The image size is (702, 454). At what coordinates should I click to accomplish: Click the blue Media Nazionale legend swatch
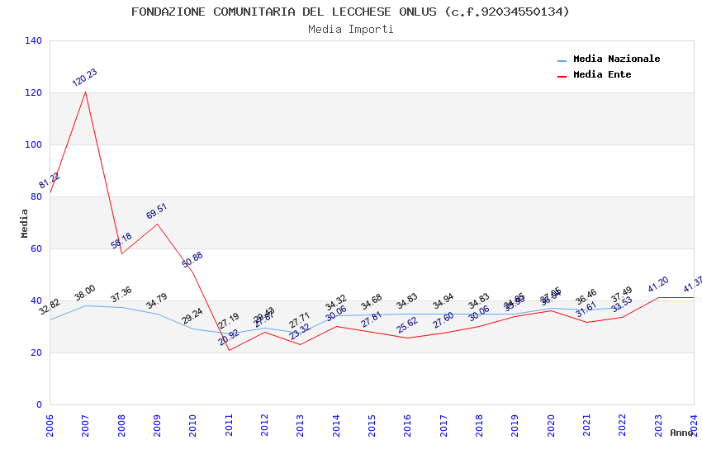click(x=562, y=60)
